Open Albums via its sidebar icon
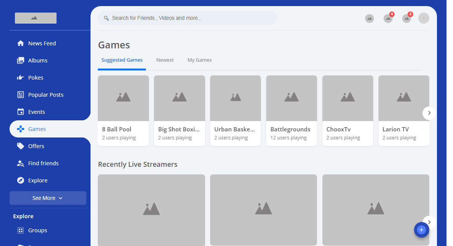The image size is (453, 246). (21, 61)
